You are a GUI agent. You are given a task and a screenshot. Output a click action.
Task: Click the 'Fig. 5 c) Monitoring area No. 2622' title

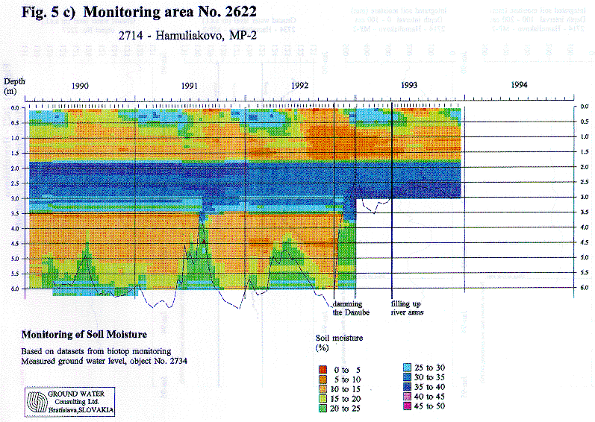click(x=139, y=12)
